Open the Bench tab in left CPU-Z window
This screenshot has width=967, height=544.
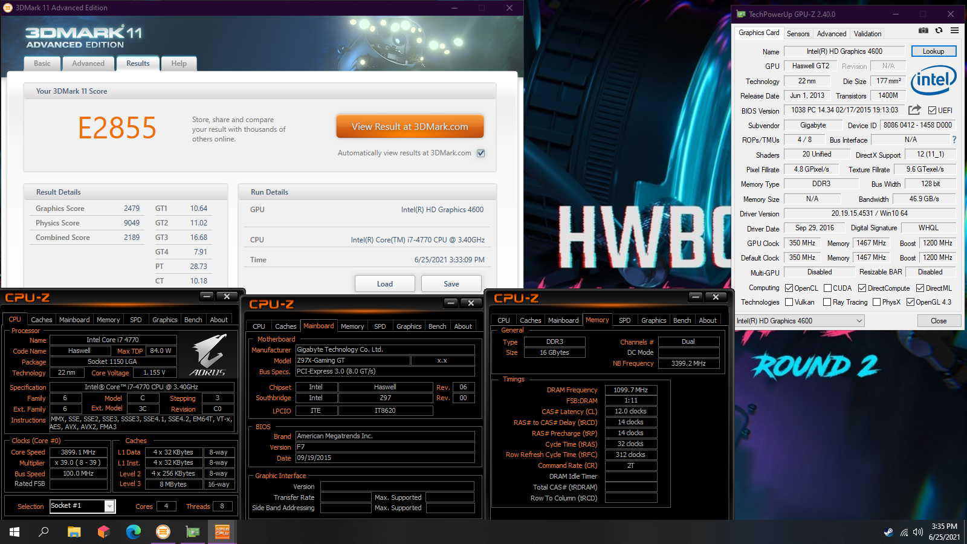tap(193, 320)
